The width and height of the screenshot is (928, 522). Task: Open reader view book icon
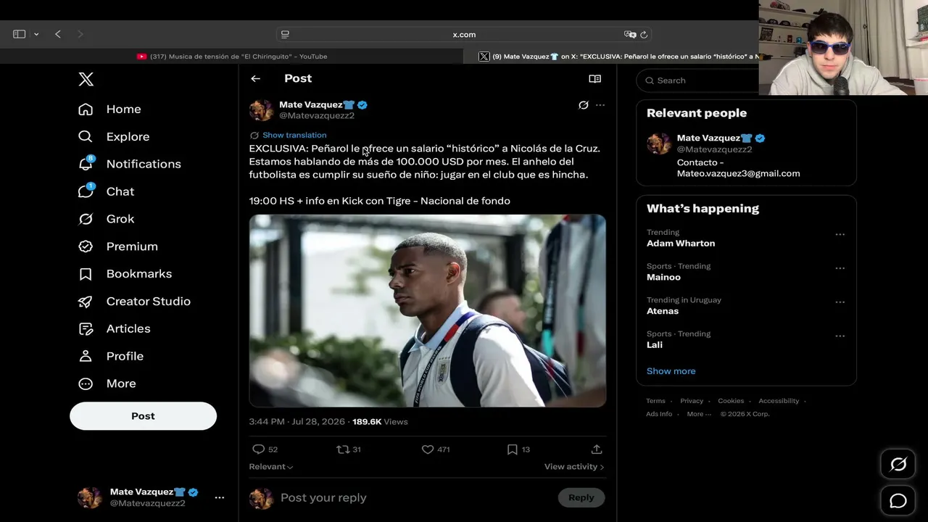594,78
